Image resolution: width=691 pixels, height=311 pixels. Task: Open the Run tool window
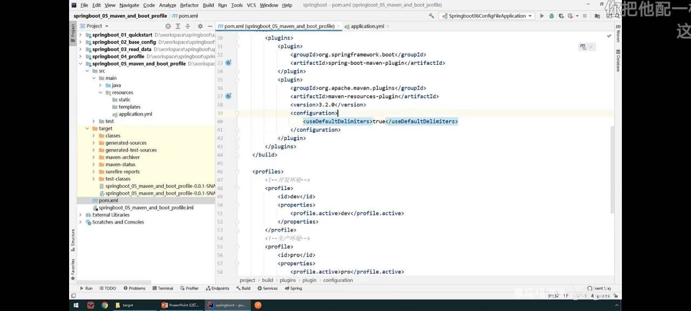click(86, 288)
